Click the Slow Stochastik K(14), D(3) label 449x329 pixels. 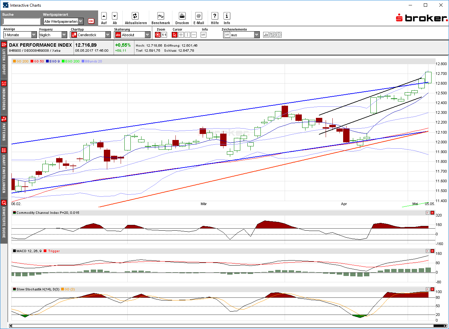(x=38, y=289)
